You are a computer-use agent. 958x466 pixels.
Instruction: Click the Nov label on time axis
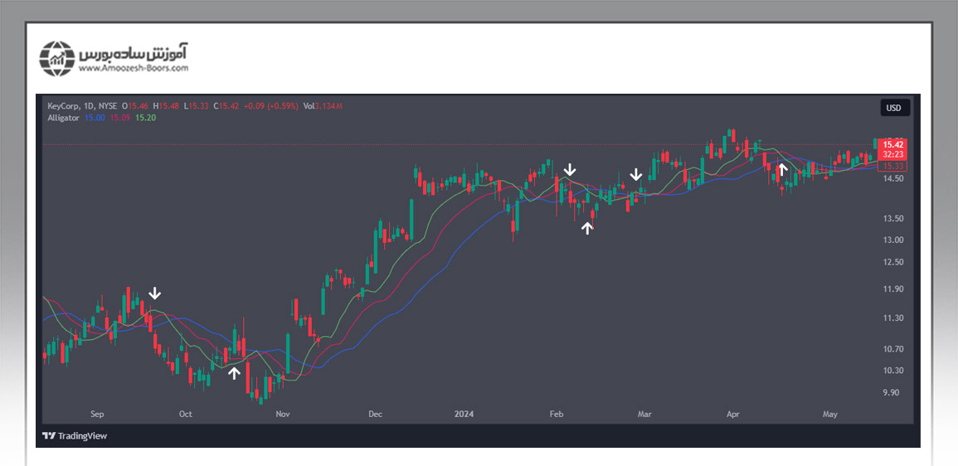pos(283,413)
